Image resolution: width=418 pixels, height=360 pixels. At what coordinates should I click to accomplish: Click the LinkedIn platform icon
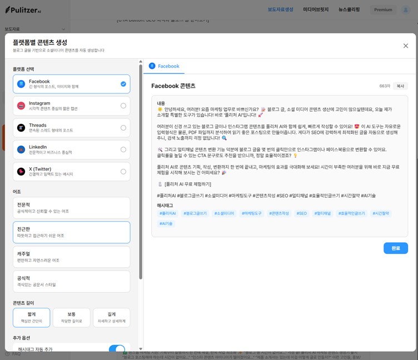pyautogui.click(x=21, y=149)
